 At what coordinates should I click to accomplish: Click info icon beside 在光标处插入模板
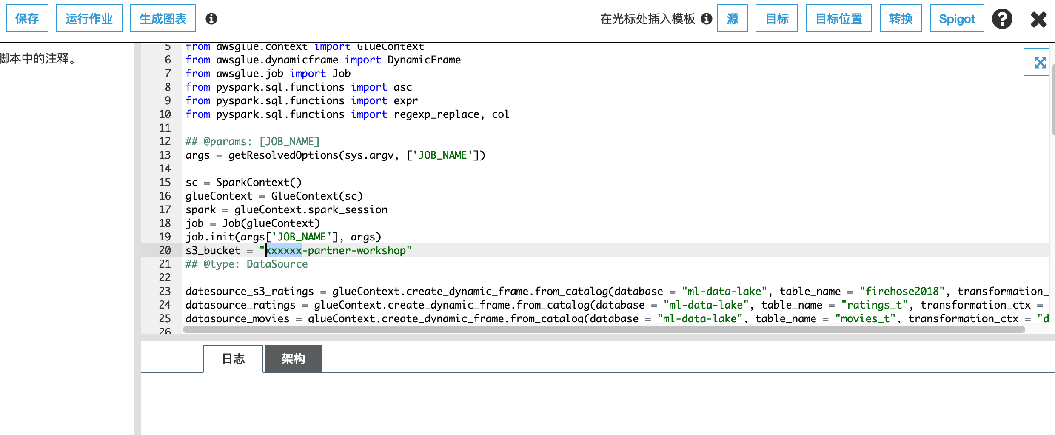click(707, 19)
